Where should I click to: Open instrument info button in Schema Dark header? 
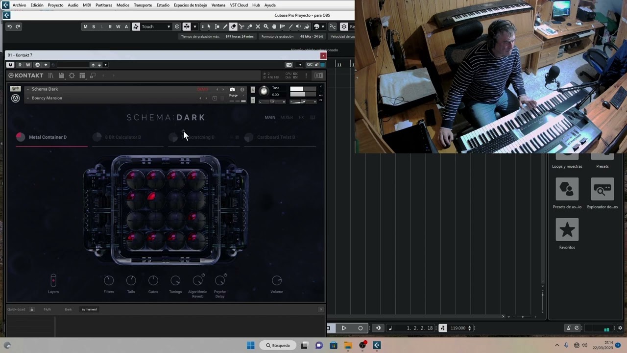pos(242,90)
